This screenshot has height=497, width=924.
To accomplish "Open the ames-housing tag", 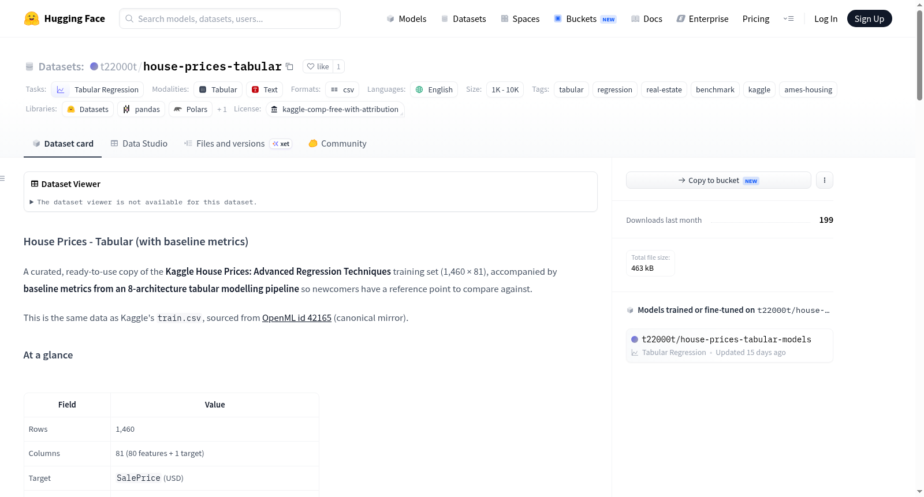I will point(808,89).
